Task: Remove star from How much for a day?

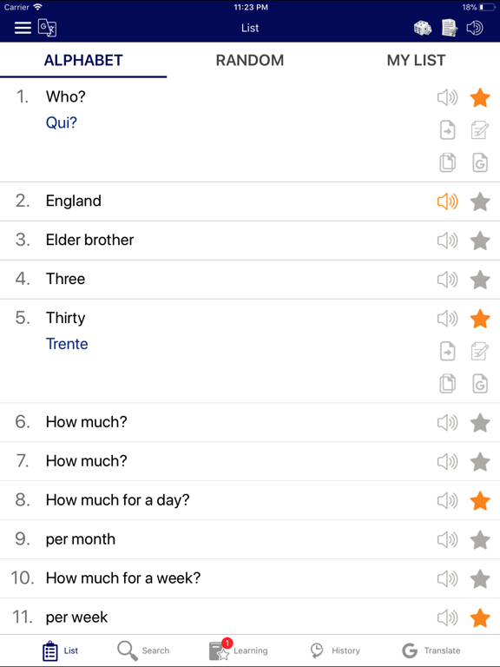Action: pos(480,500)
